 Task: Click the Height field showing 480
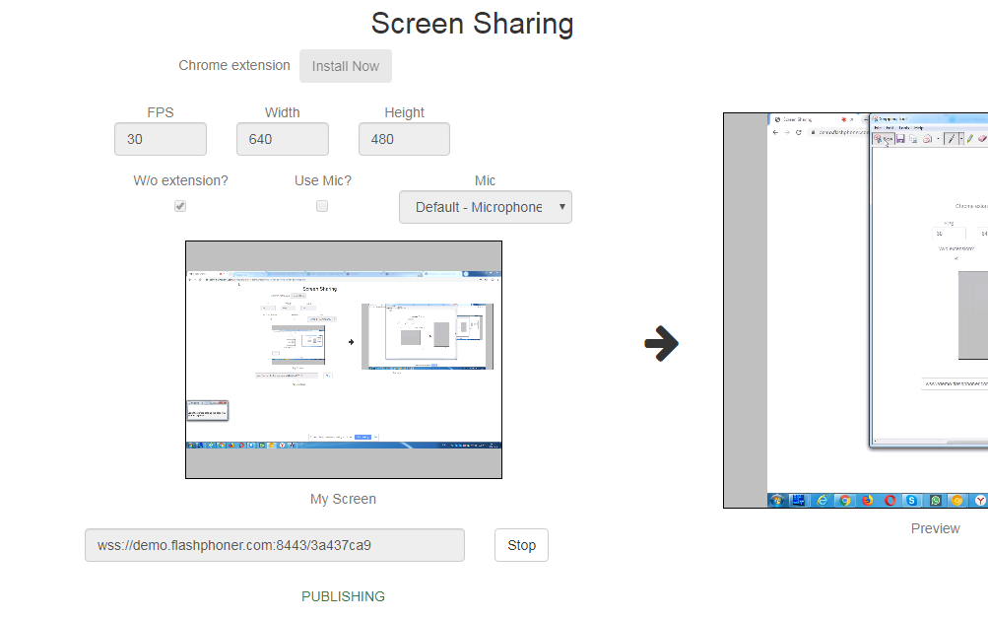404,139
